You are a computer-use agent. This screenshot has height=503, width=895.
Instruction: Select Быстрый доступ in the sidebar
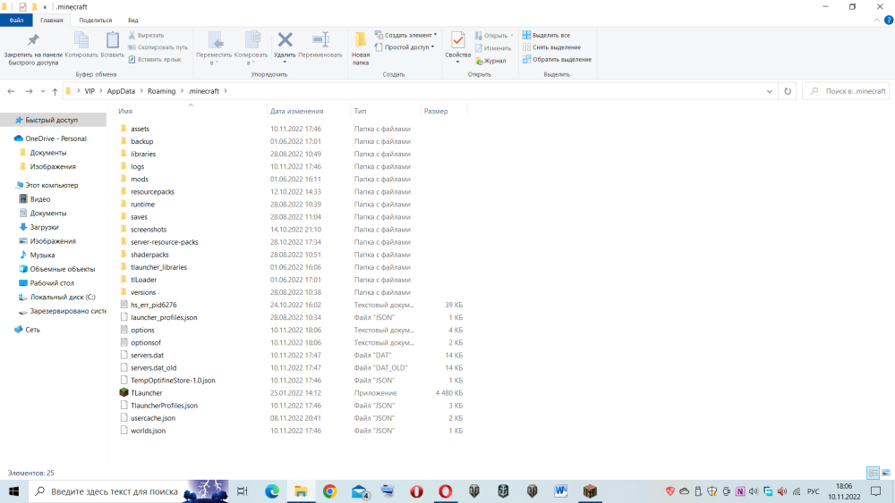point(51,121)
